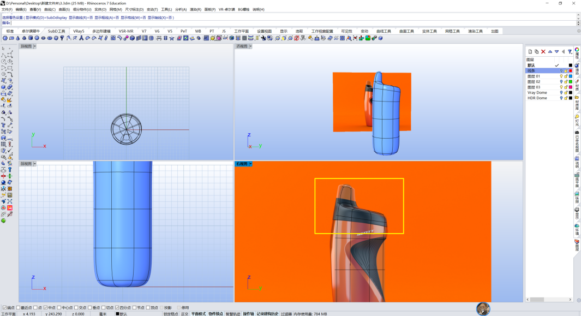Open the 文件(F) menu

(7, 10)
